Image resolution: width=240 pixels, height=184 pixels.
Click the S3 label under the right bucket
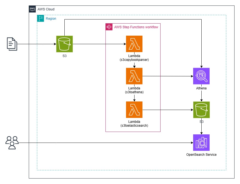point(201,122)
